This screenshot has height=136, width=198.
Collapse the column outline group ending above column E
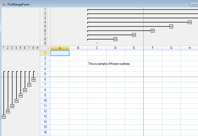134,35
